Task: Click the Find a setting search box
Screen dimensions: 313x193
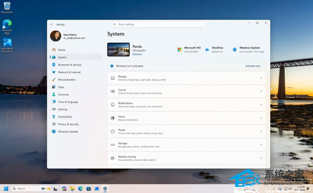Action: click(159, 24)
